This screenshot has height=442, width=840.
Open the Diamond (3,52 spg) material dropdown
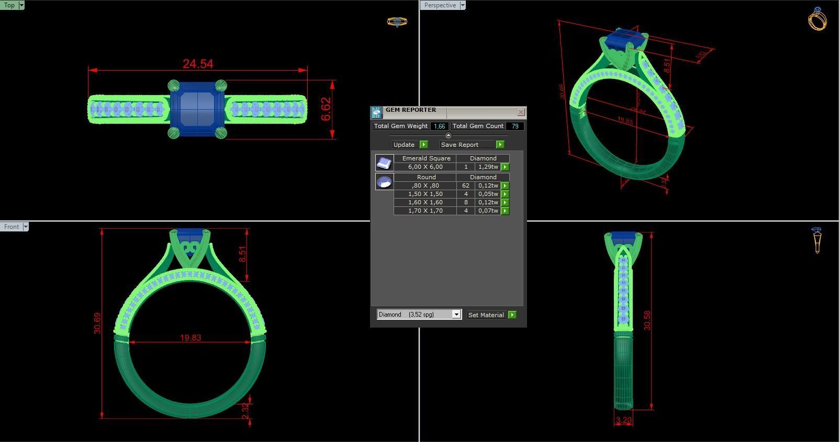[x=456, y=315]
